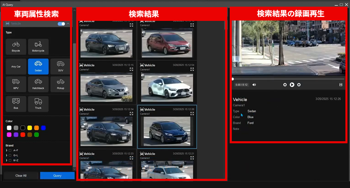Expand the M~Z brand group
The image size is (350, 188).
pyautogui.click(x=6, y=160)
